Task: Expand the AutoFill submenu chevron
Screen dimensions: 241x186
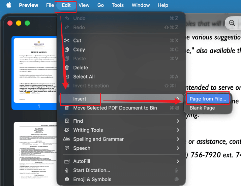Action: (178, 161)
